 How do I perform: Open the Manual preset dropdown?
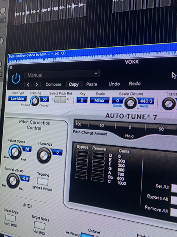[x=62, y=74]
